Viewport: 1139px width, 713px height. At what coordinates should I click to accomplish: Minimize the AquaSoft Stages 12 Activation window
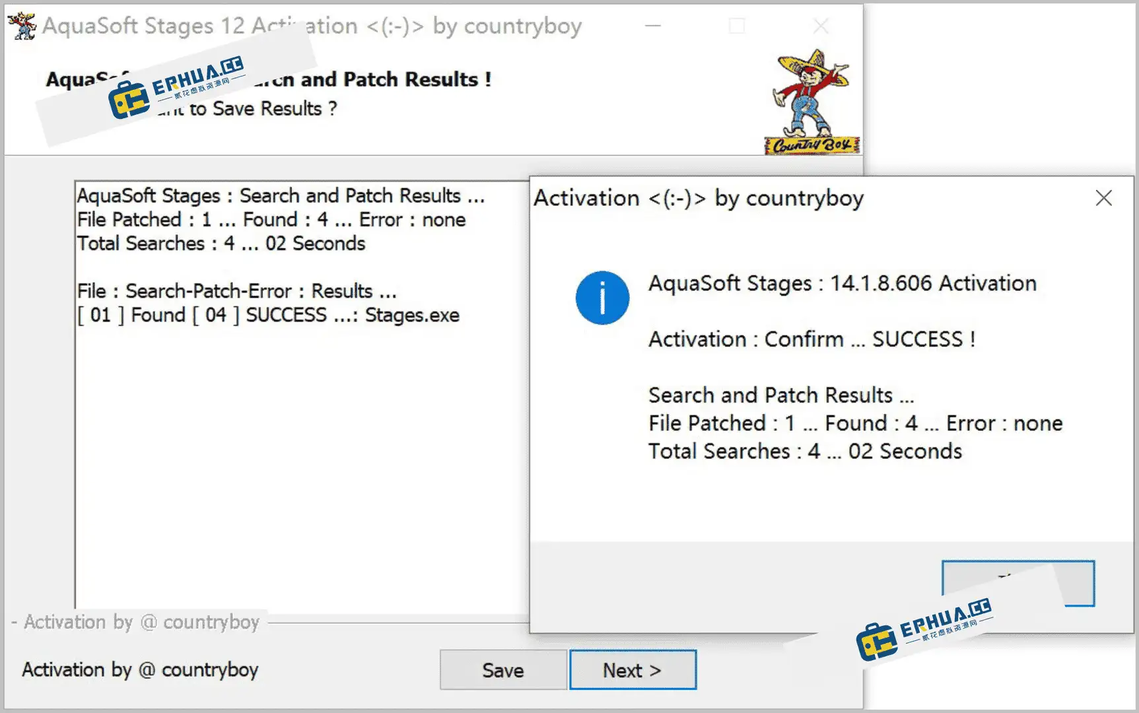point(653,26)
